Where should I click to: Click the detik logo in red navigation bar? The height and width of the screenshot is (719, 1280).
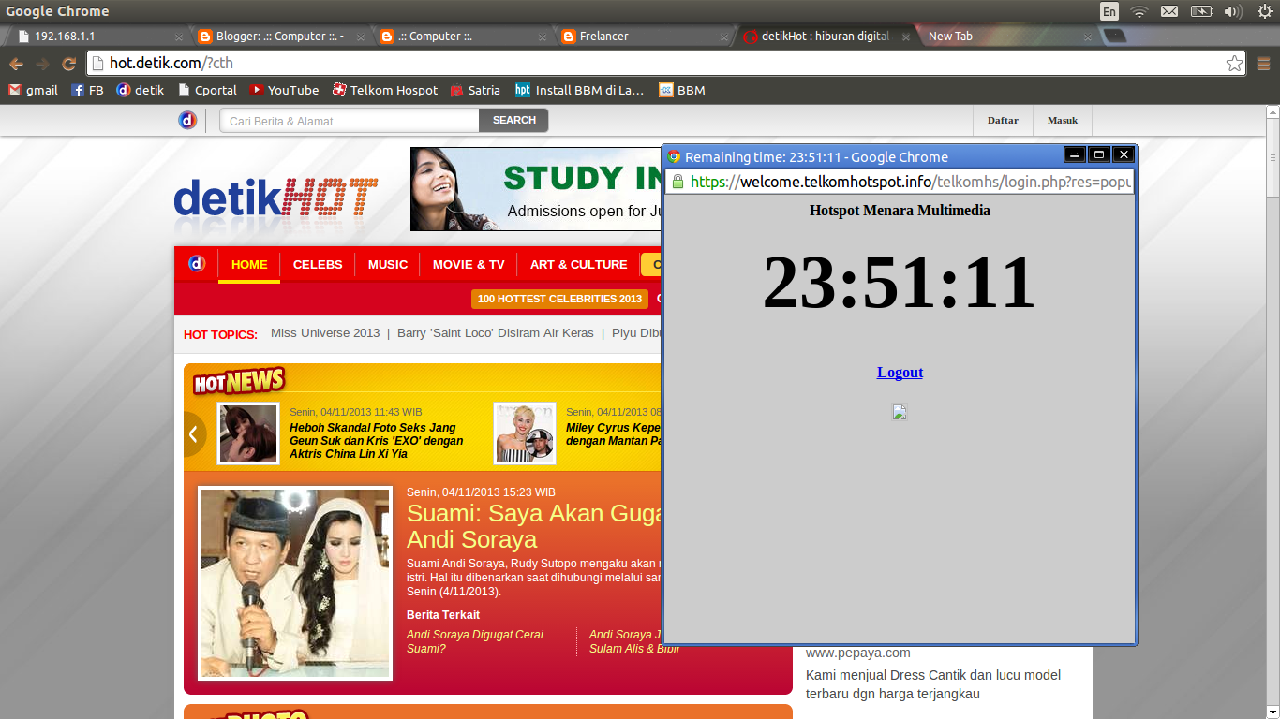(x=196, y=264)
